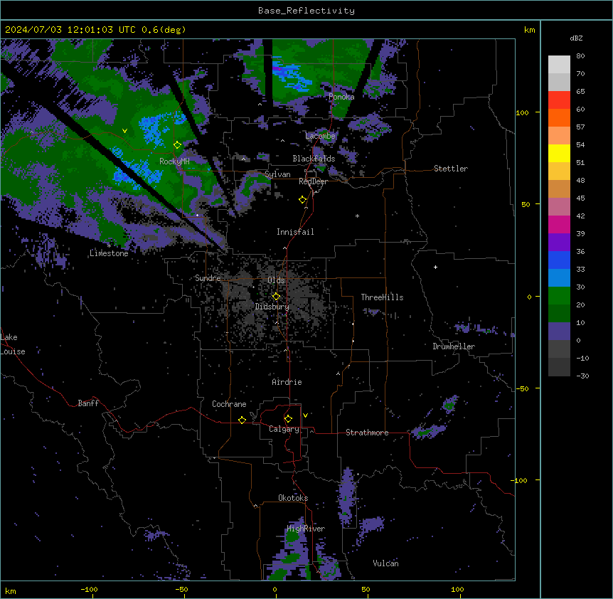The height and width of the screenshot is (599, 613).
Task: Click the Sundre town label
Action: [x=208, y=278]
